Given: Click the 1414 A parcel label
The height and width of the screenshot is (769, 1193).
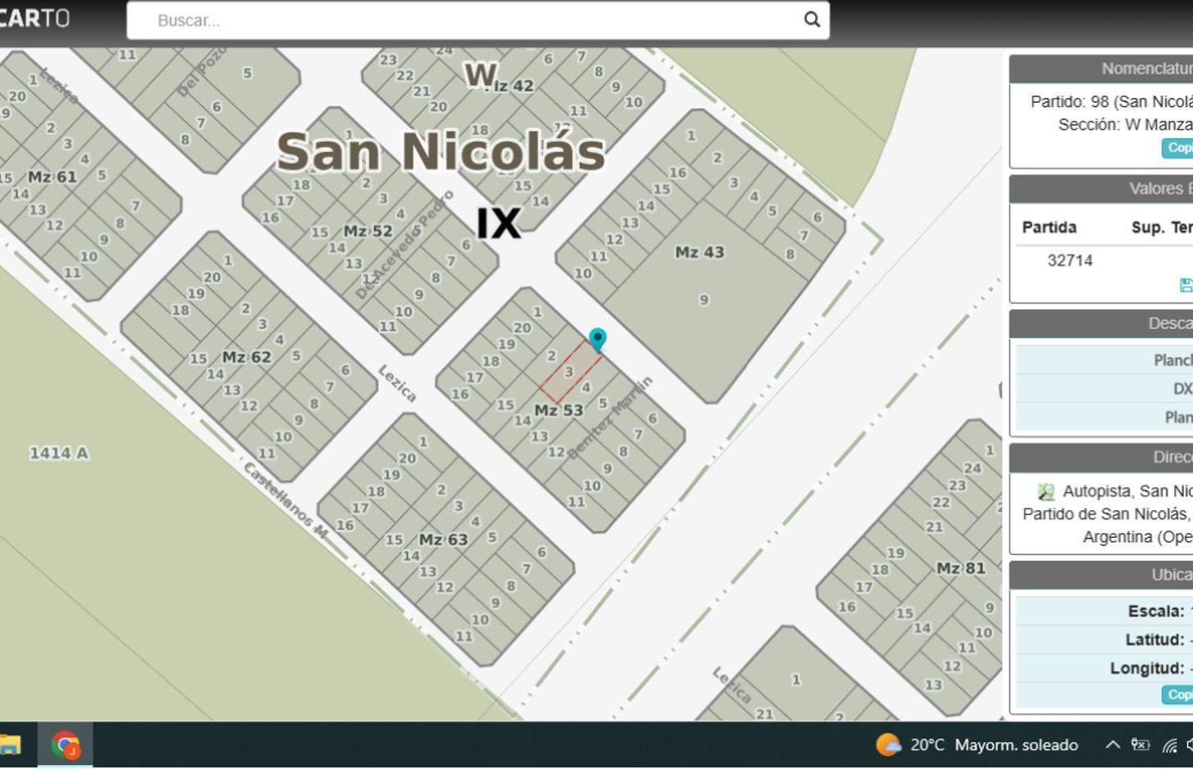Looking at the screenshot, I should tap(59, 453).
